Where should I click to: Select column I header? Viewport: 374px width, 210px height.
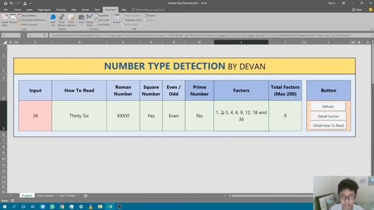[x=241, y=42]
